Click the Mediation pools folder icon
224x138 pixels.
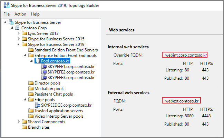tap(31, 89)
